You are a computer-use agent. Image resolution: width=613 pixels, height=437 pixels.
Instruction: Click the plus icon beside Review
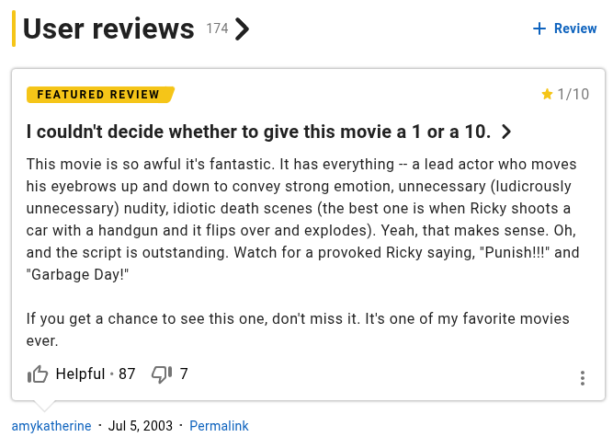(539, 29)
